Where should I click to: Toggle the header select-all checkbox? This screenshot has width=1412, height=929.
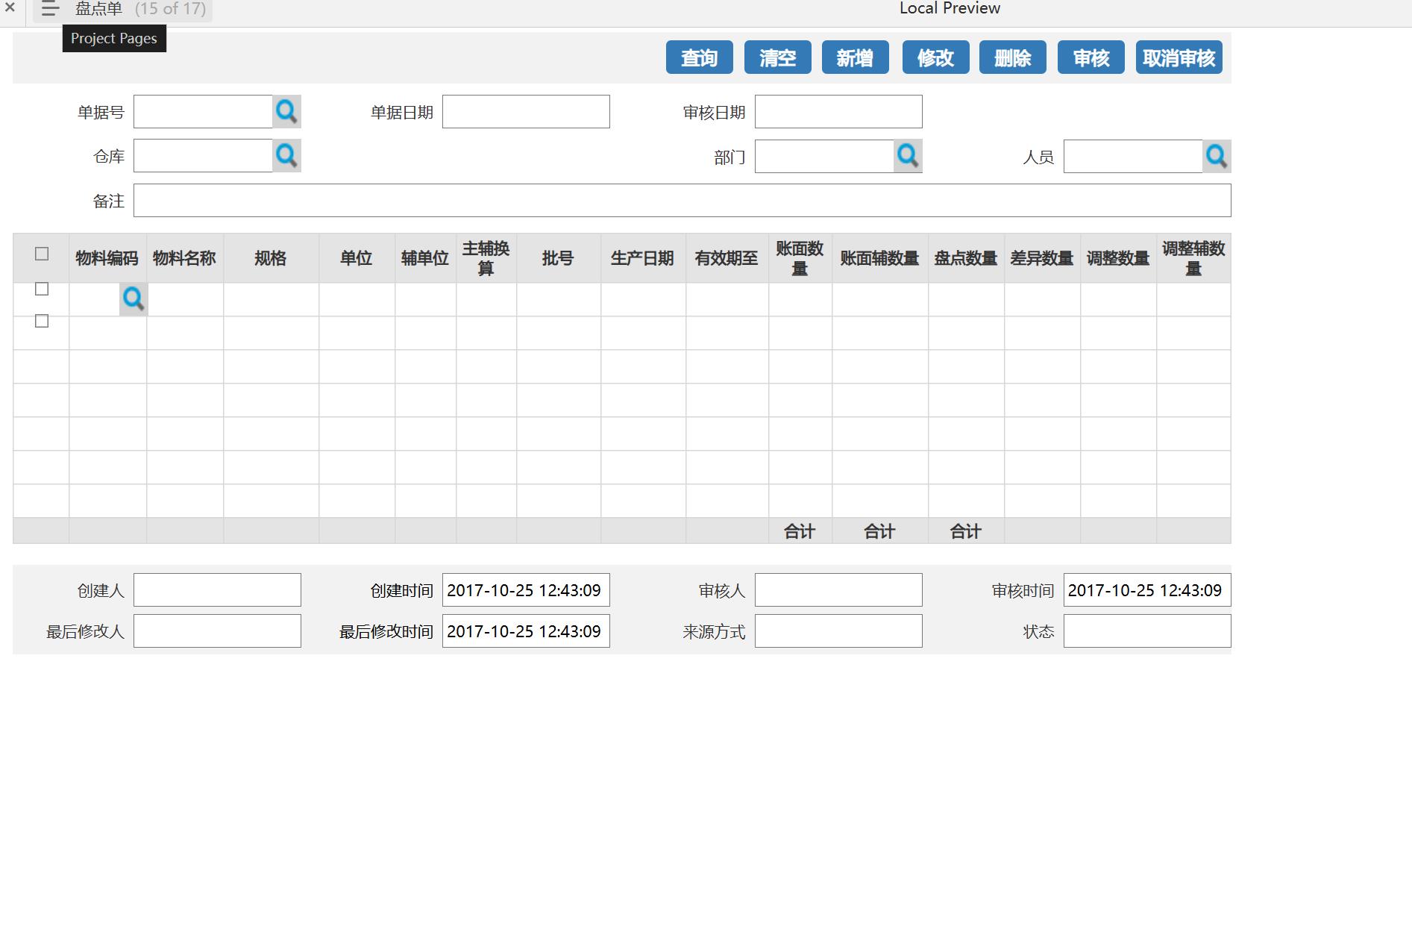(x=42, y=254)
